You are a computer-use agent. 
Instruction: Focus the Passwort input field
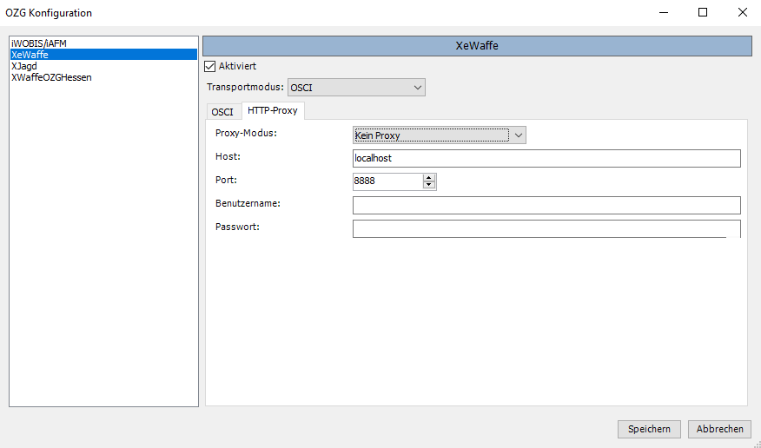(x=546, y=228)
